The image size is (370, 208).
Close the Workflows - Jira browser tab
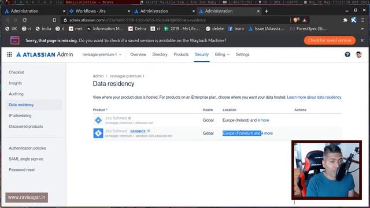tap(129, 11)
